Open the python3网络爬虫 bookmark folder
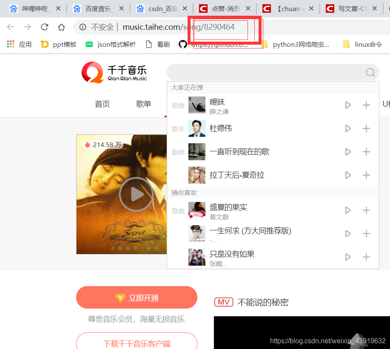 click(296, 45)
